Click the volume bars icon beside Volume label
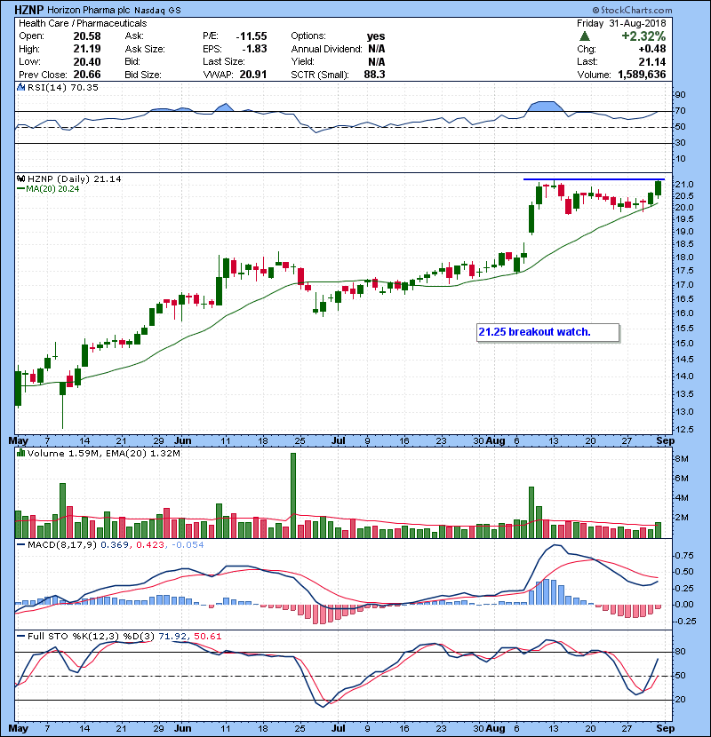The width and height of the screenshot is (711, 737). pyautogui.click(x=21, y=453)
